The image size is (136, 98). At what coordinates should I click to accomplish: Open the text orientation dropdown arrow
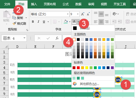[x=118, y=14]
